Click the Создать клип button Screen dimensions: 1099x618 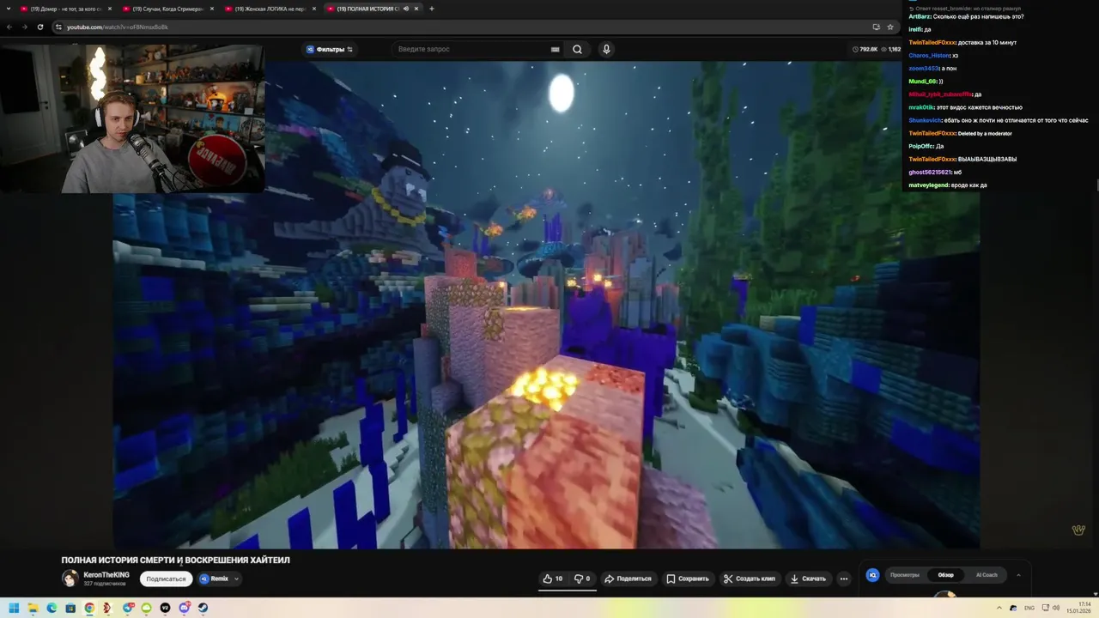point(750,579)
